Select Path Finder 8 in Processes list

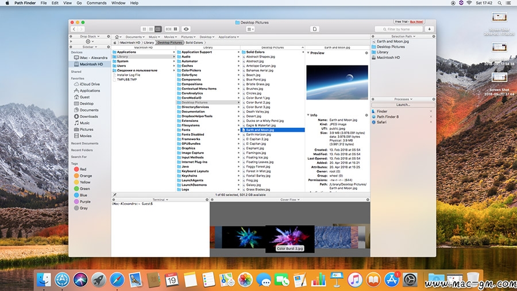point(388,117)
